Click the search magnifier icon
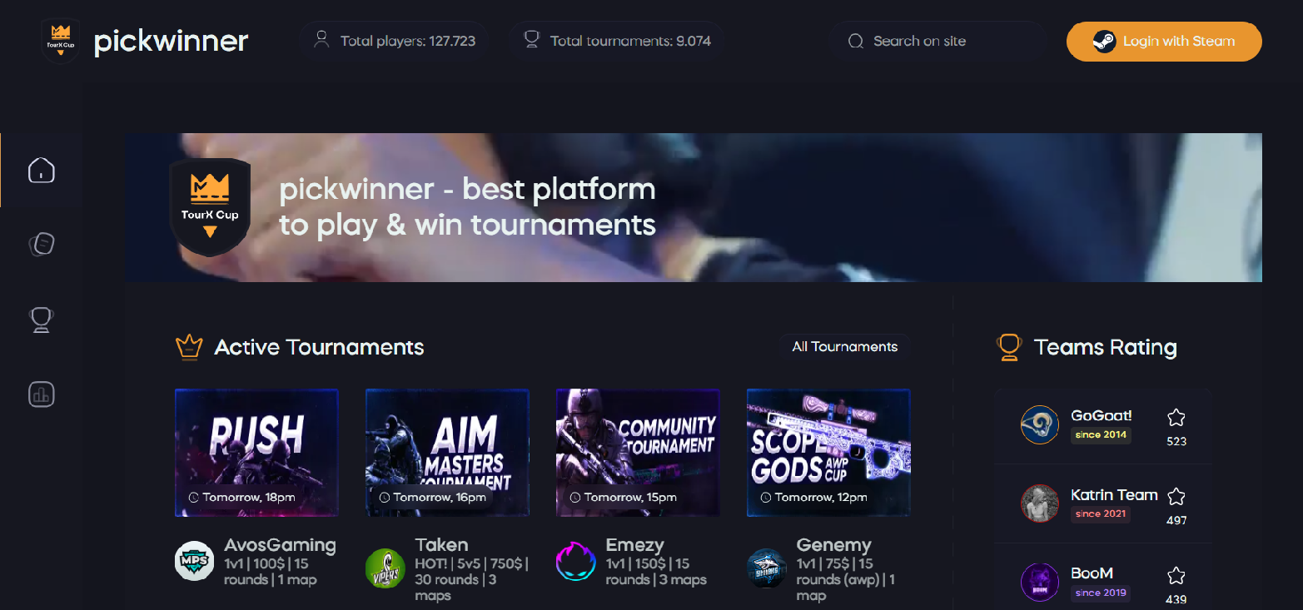 [x=855, y=42]
